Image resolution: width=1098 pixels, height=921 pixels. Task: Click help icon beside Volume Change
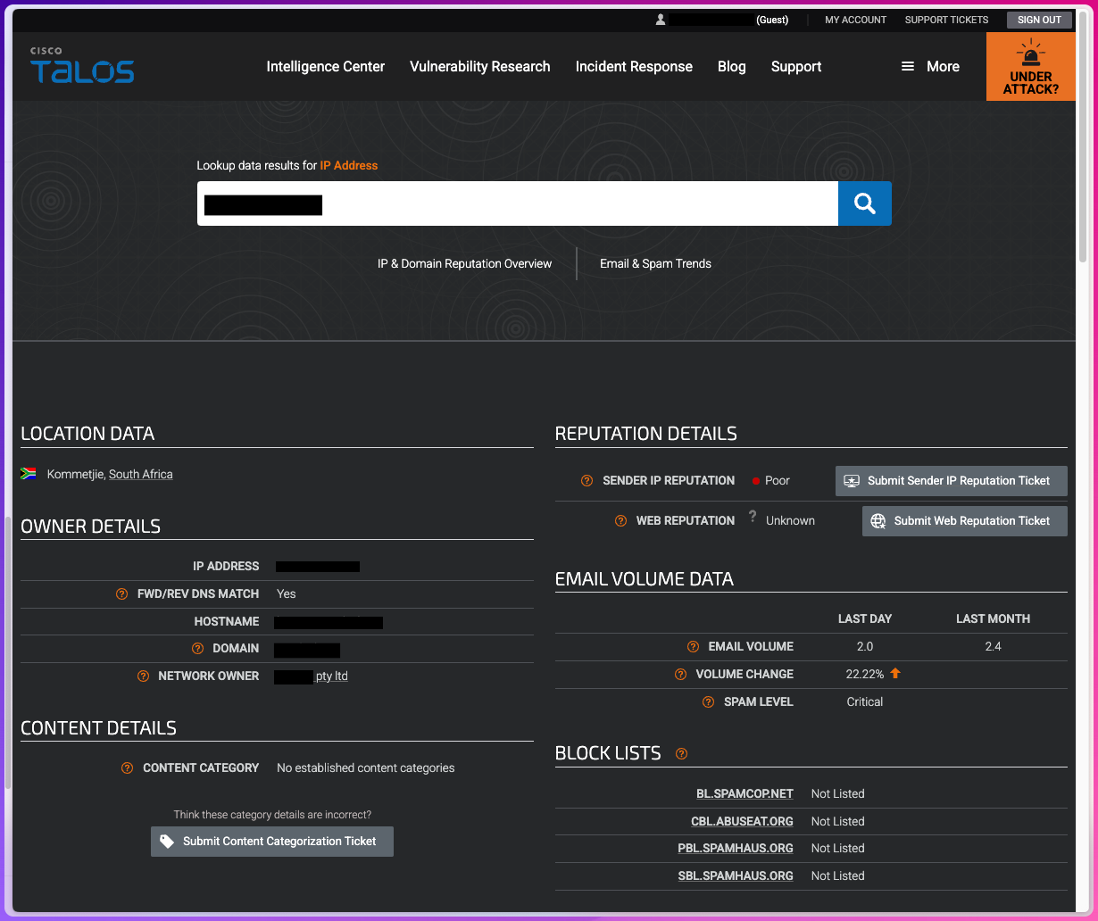(680, 674)
